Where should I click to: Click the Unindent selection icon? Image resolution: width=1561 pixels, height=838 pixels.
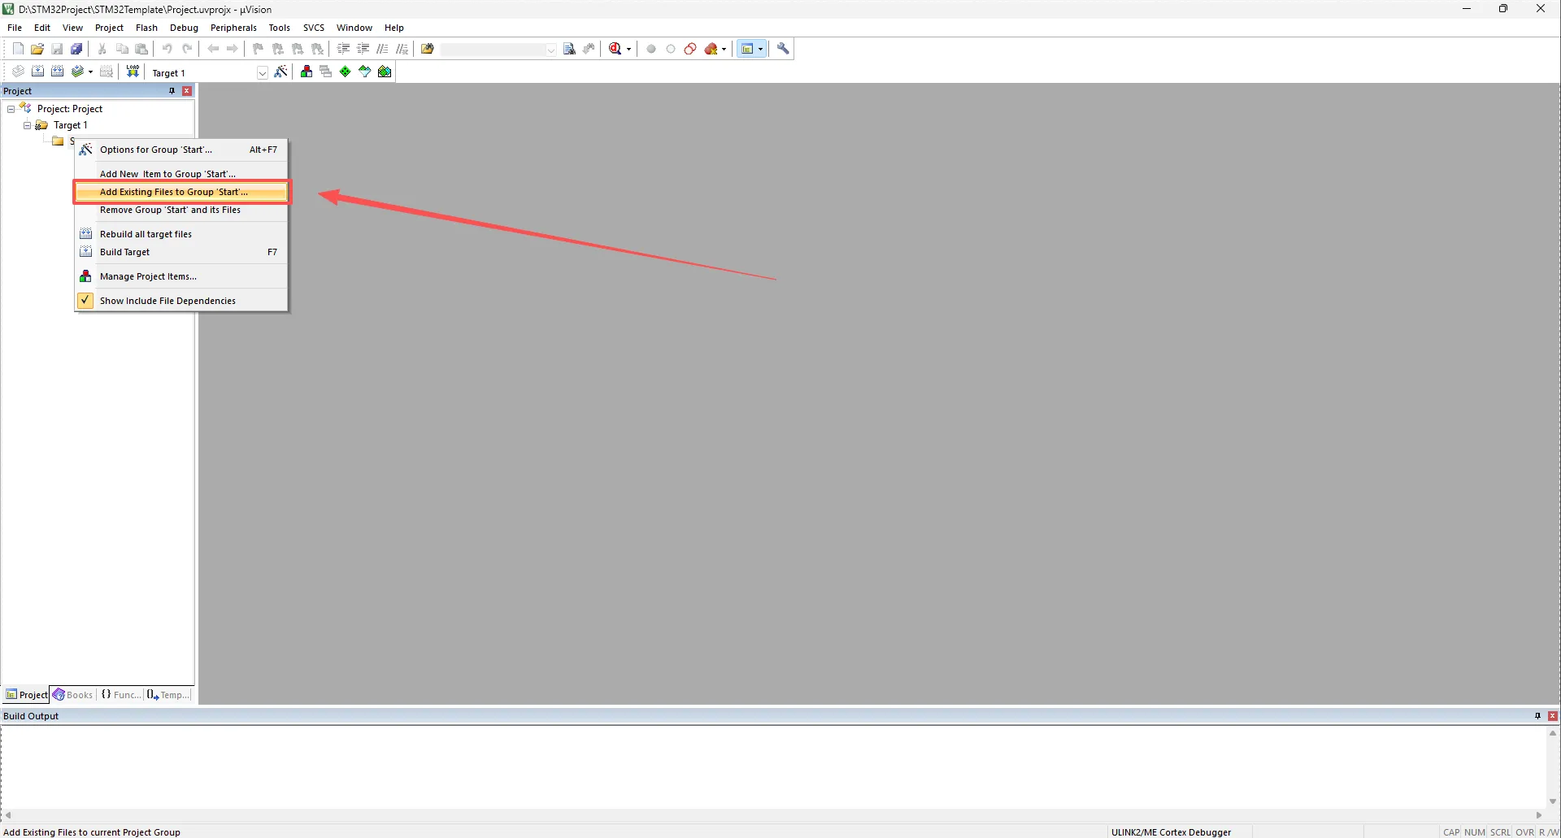(363, 49)
